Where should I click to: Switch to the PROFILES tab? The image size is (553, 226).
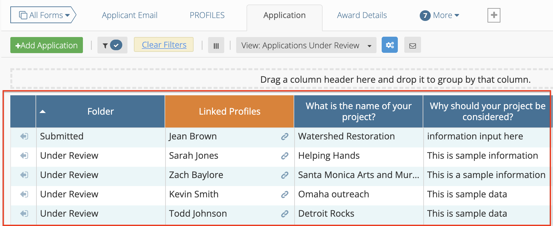tap(207, 15)
